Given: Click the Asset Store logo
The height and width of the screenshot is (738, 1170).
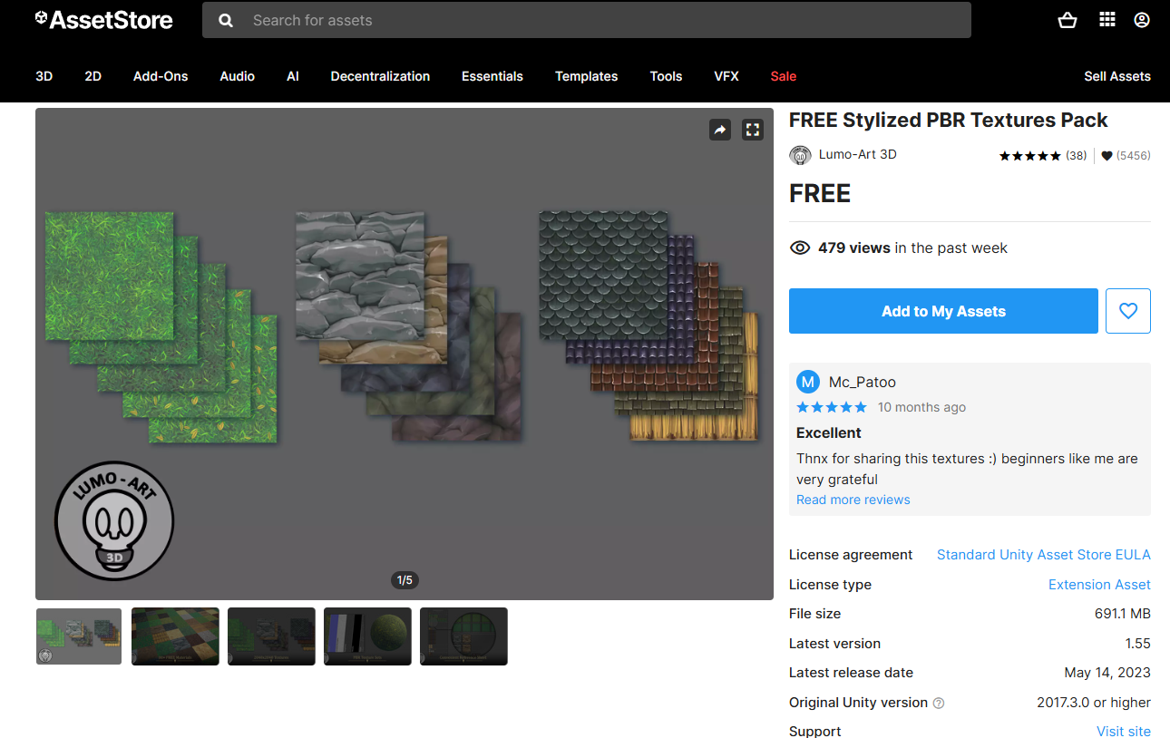Looking at the screenshot, I should (x=102, y=19).
